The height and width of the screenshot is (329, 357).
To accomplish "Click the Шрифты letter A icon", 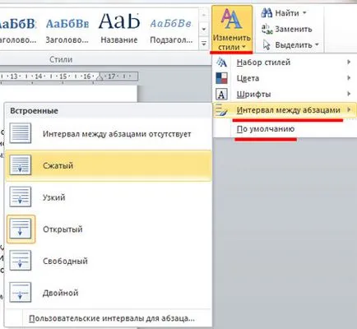I will (x=221, y=95).
